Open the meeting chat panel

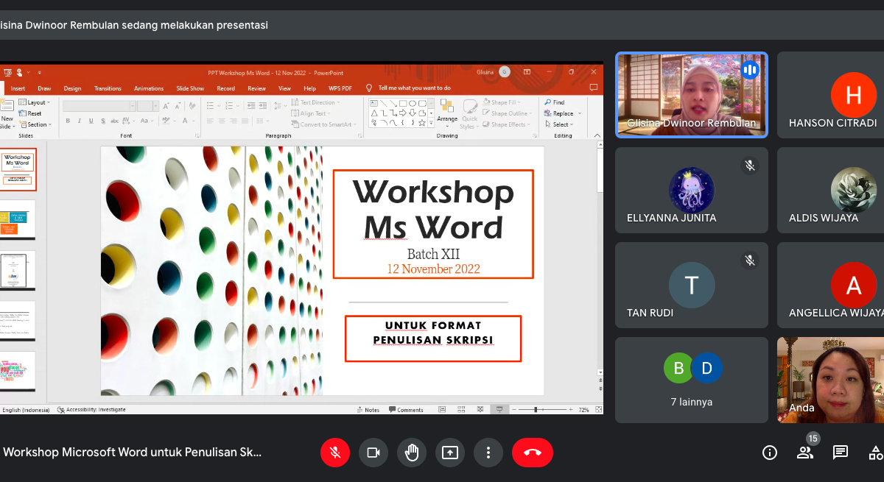pos(841,453)
